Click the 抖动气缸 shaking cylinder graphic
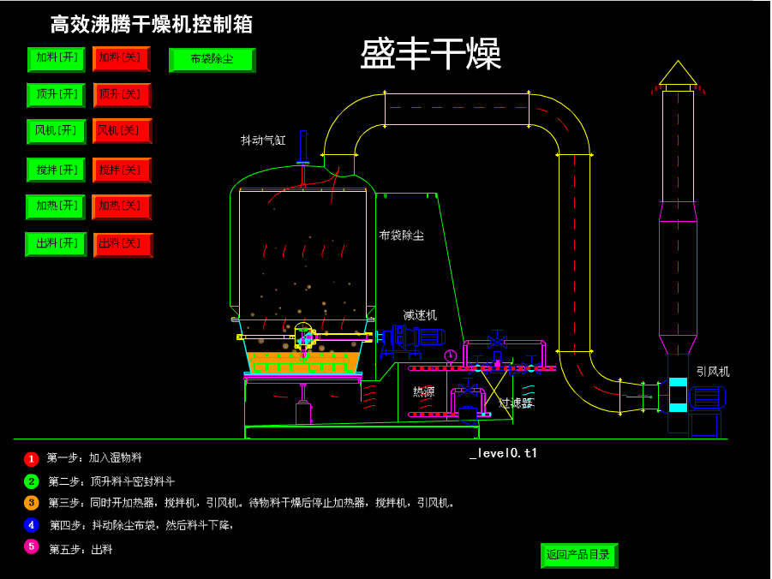Viewport: 772px width, 579px height. [x=303, y=147]
